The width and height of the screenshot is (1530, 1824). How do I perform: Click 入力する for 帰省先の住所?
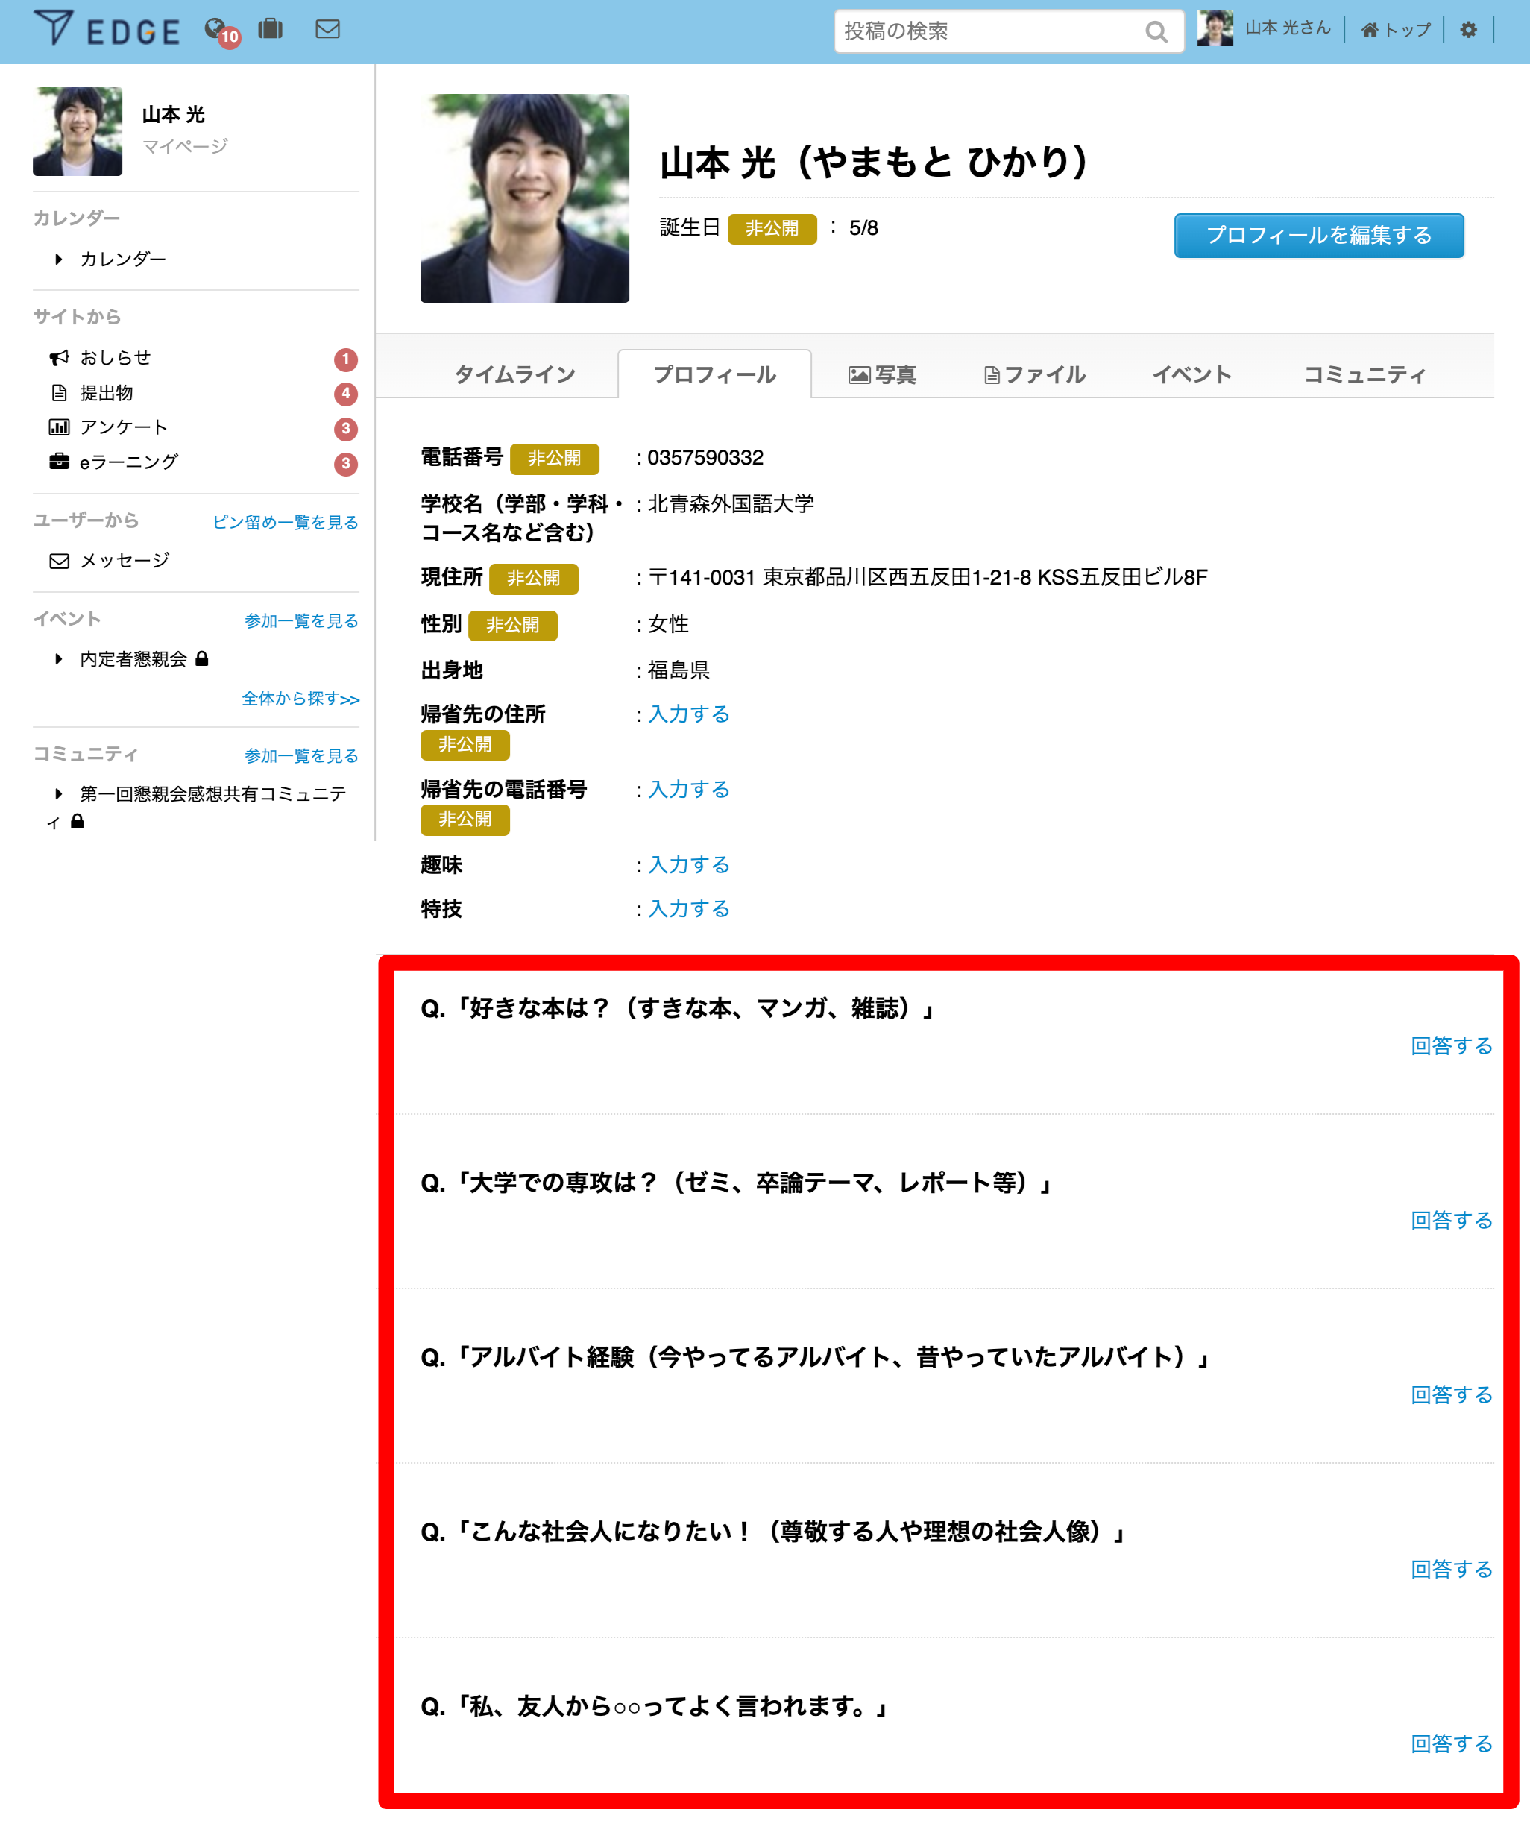coord(689,714)
